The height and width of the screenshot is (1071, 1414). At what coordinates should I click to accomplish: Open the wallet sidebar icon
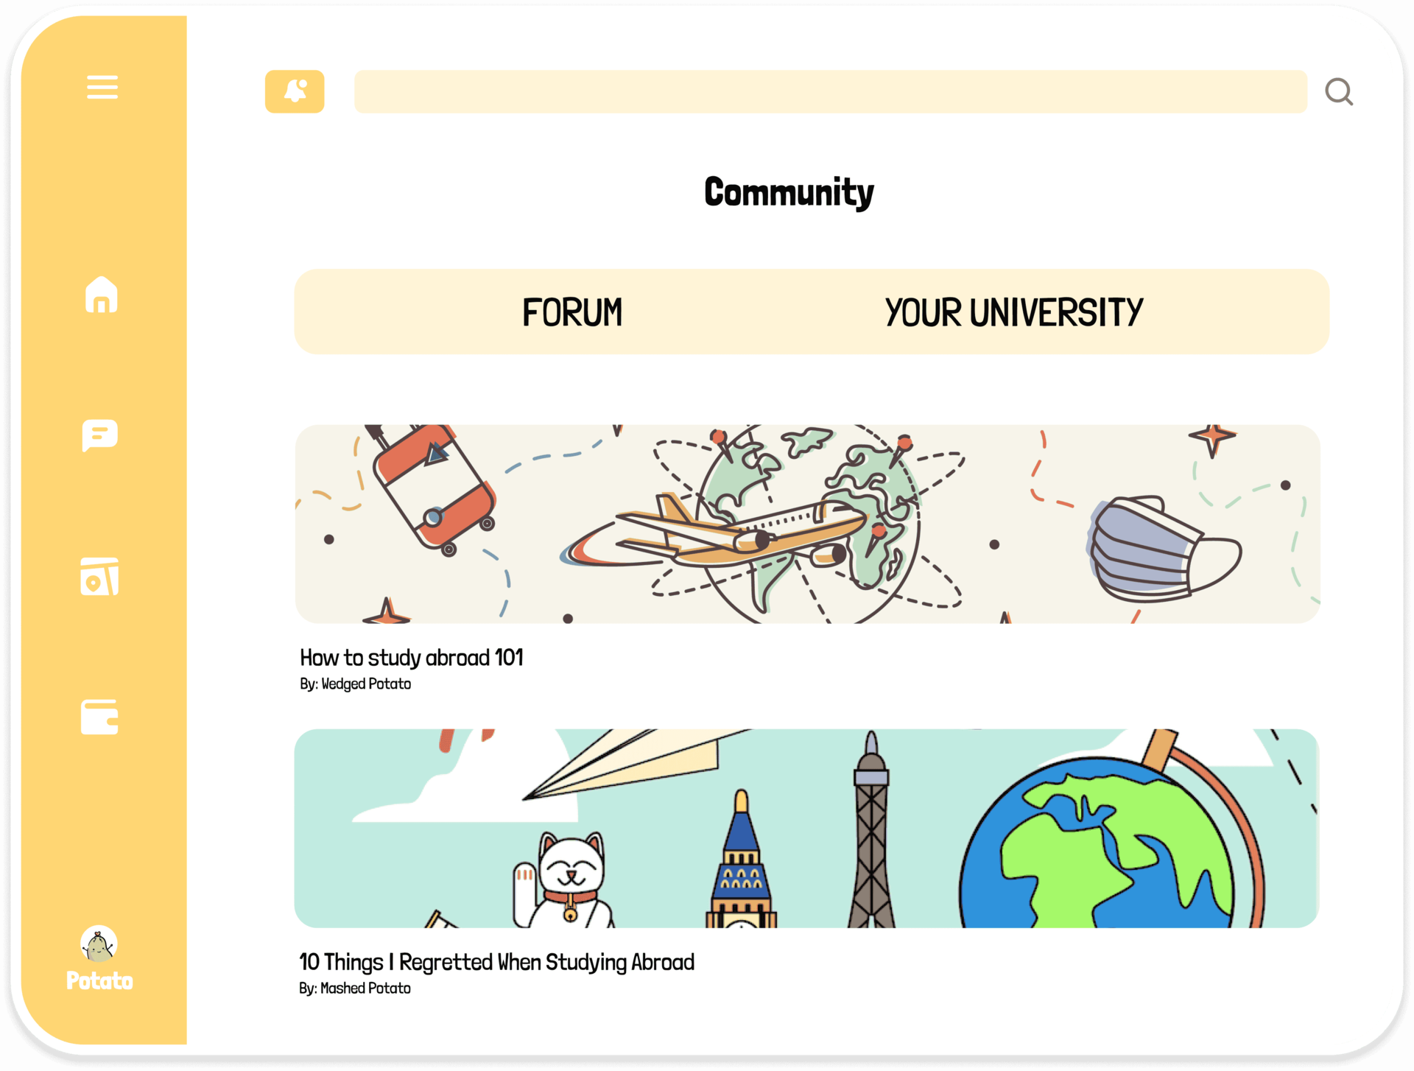point(99,717)
